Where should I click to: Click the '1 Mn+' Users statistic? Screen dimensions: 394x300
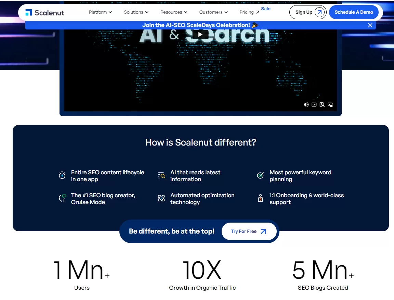pyautogui.click(x=82, y=270)
